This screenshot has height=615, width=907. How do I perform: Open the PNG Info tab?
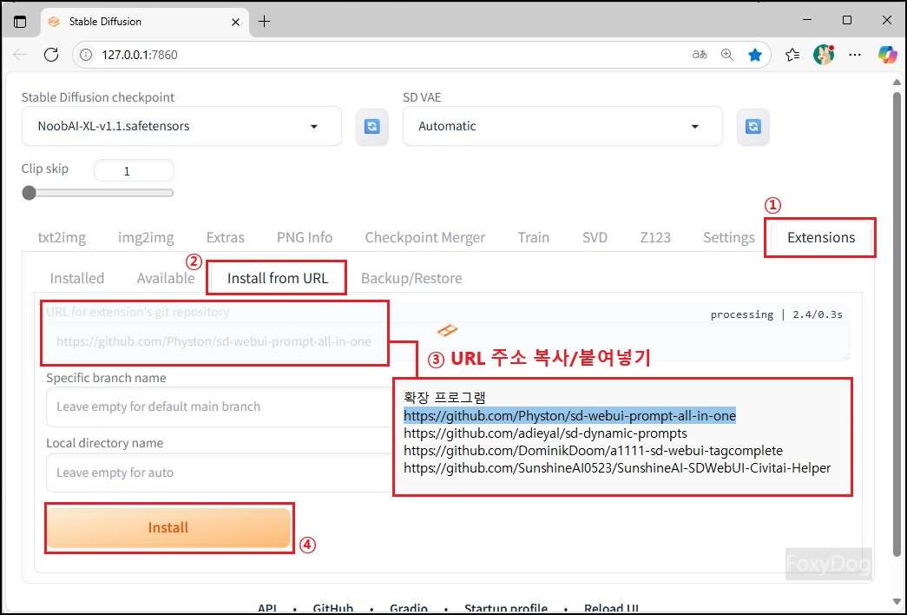click(x=305, y=237)
